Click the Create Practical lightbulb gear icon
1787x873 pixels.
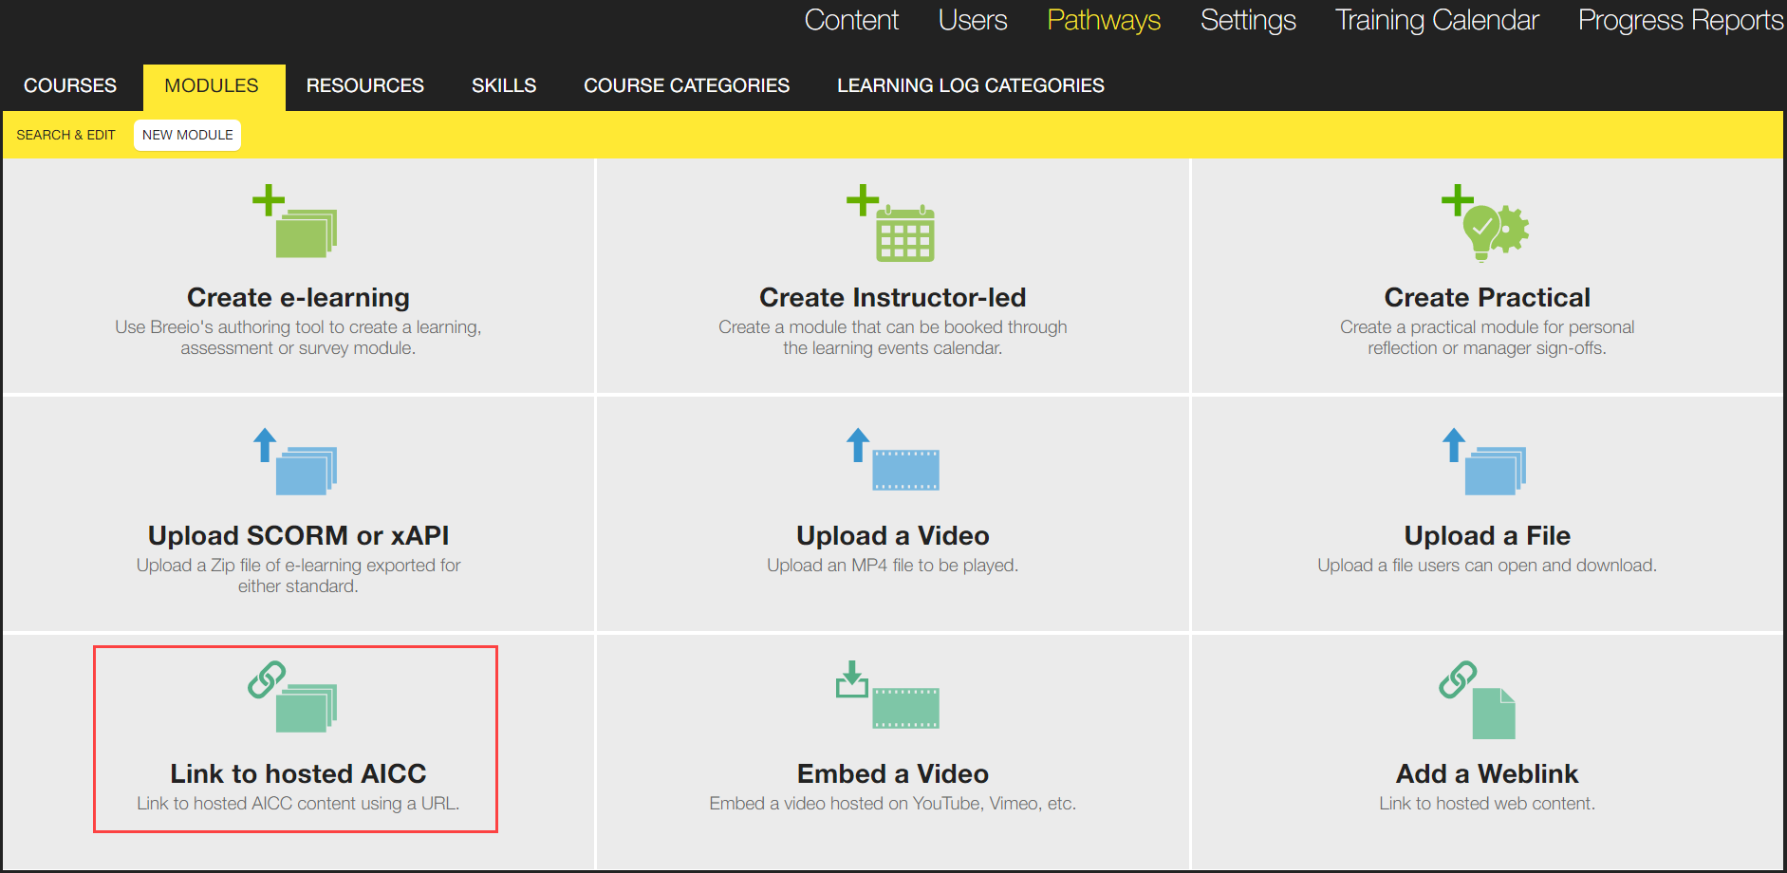click(1485, 223)
